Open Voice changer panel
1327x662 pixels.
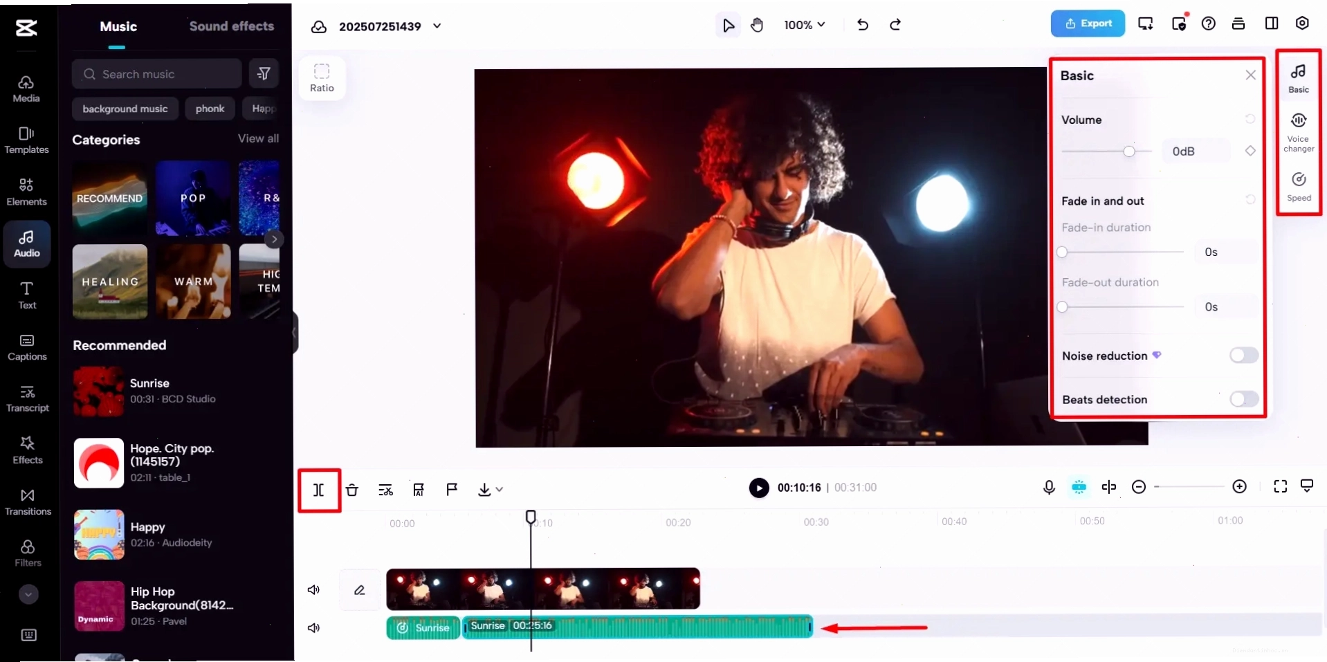click(1299, 132)
